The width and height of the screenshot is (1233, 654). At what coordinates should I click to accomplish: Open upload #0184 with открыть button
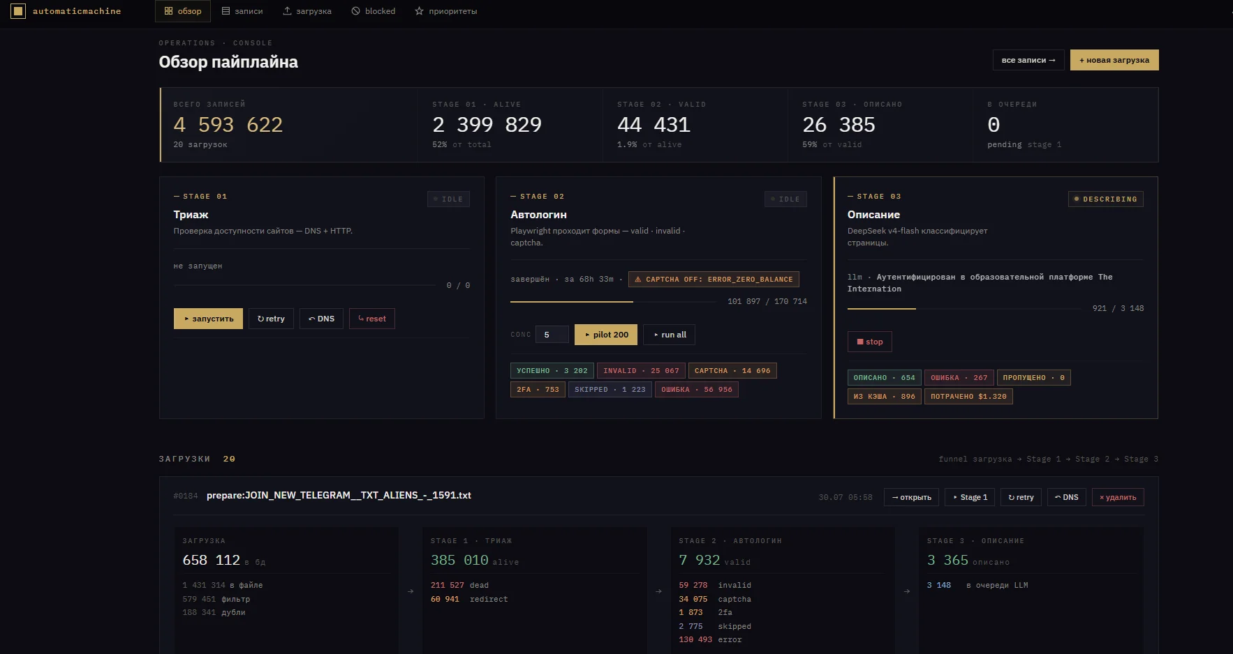tap(912, 497)
